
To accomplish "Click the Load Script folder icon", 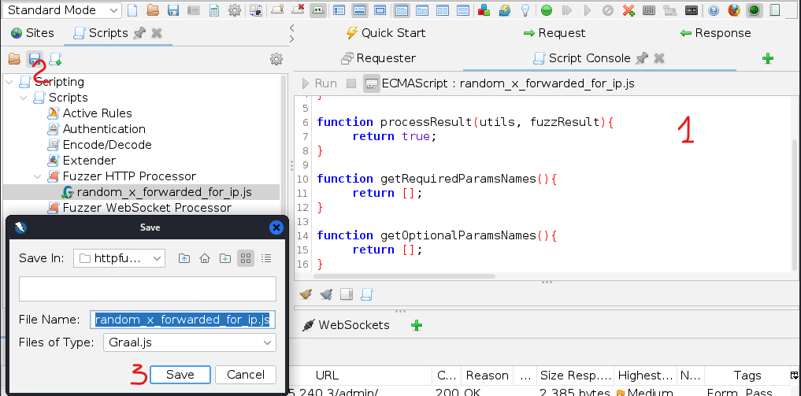I will click(x=14, y=59).
